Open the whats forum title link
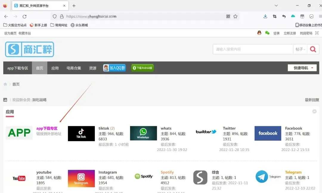Image resolution: width=322 pixels, height=193 pixels. [166, 128]
